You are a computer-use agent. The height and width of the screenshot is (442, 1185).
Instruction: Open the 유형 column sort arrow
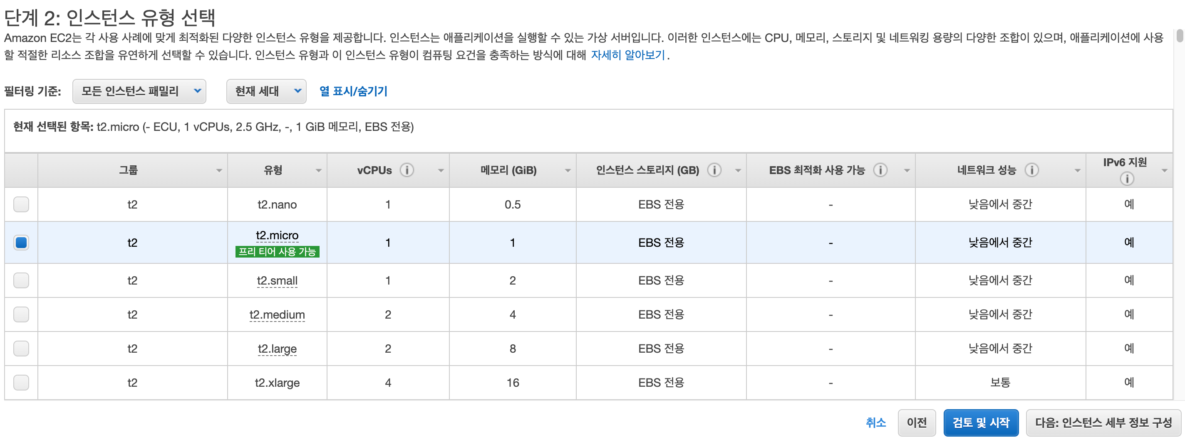click(318, 171)
